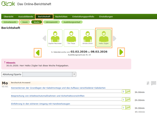This screenshot has width=157, height=114.
Task: Select the Woche view pill
Action: pos(36,22)
